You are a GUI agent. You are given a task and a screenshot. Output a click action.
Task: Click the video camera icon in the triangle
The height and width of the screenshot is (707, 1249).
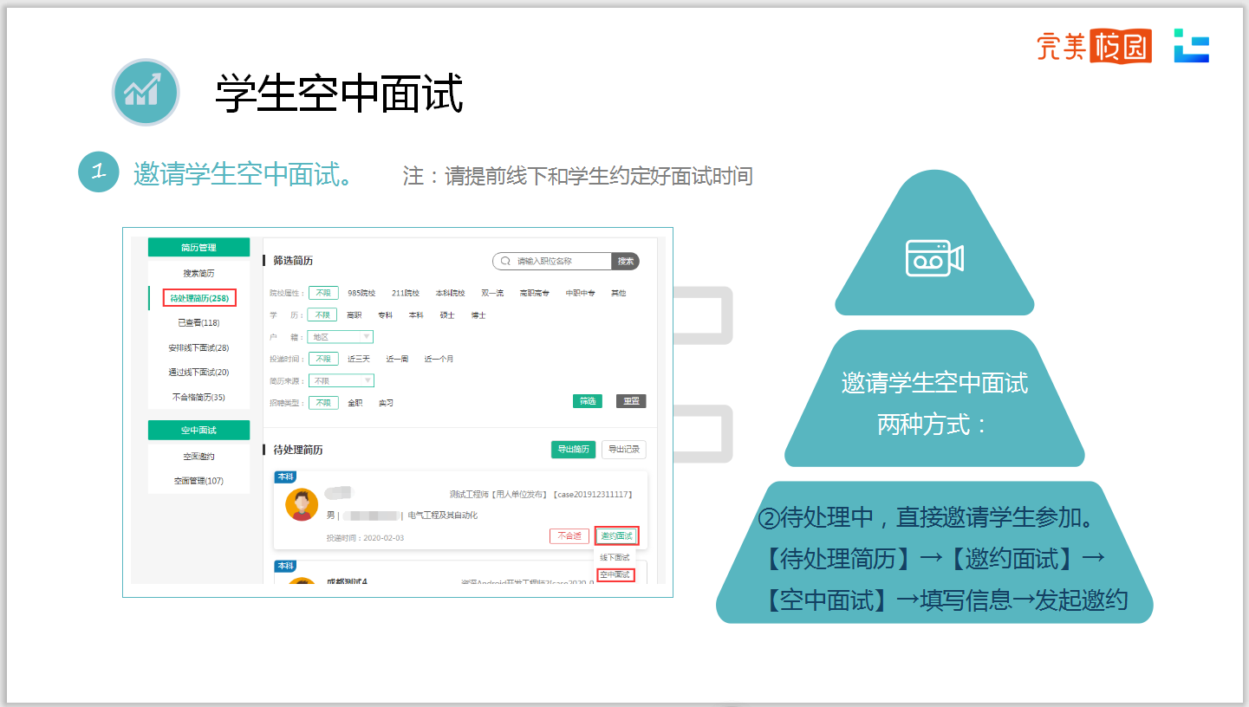click(934, 257)
